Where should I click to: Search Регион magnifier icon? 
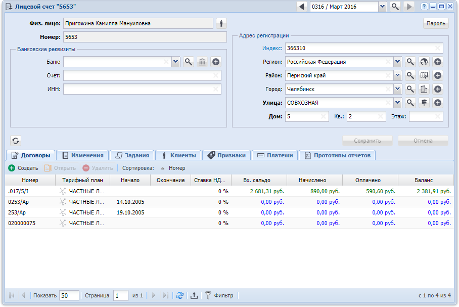click(x=410, y=62)
